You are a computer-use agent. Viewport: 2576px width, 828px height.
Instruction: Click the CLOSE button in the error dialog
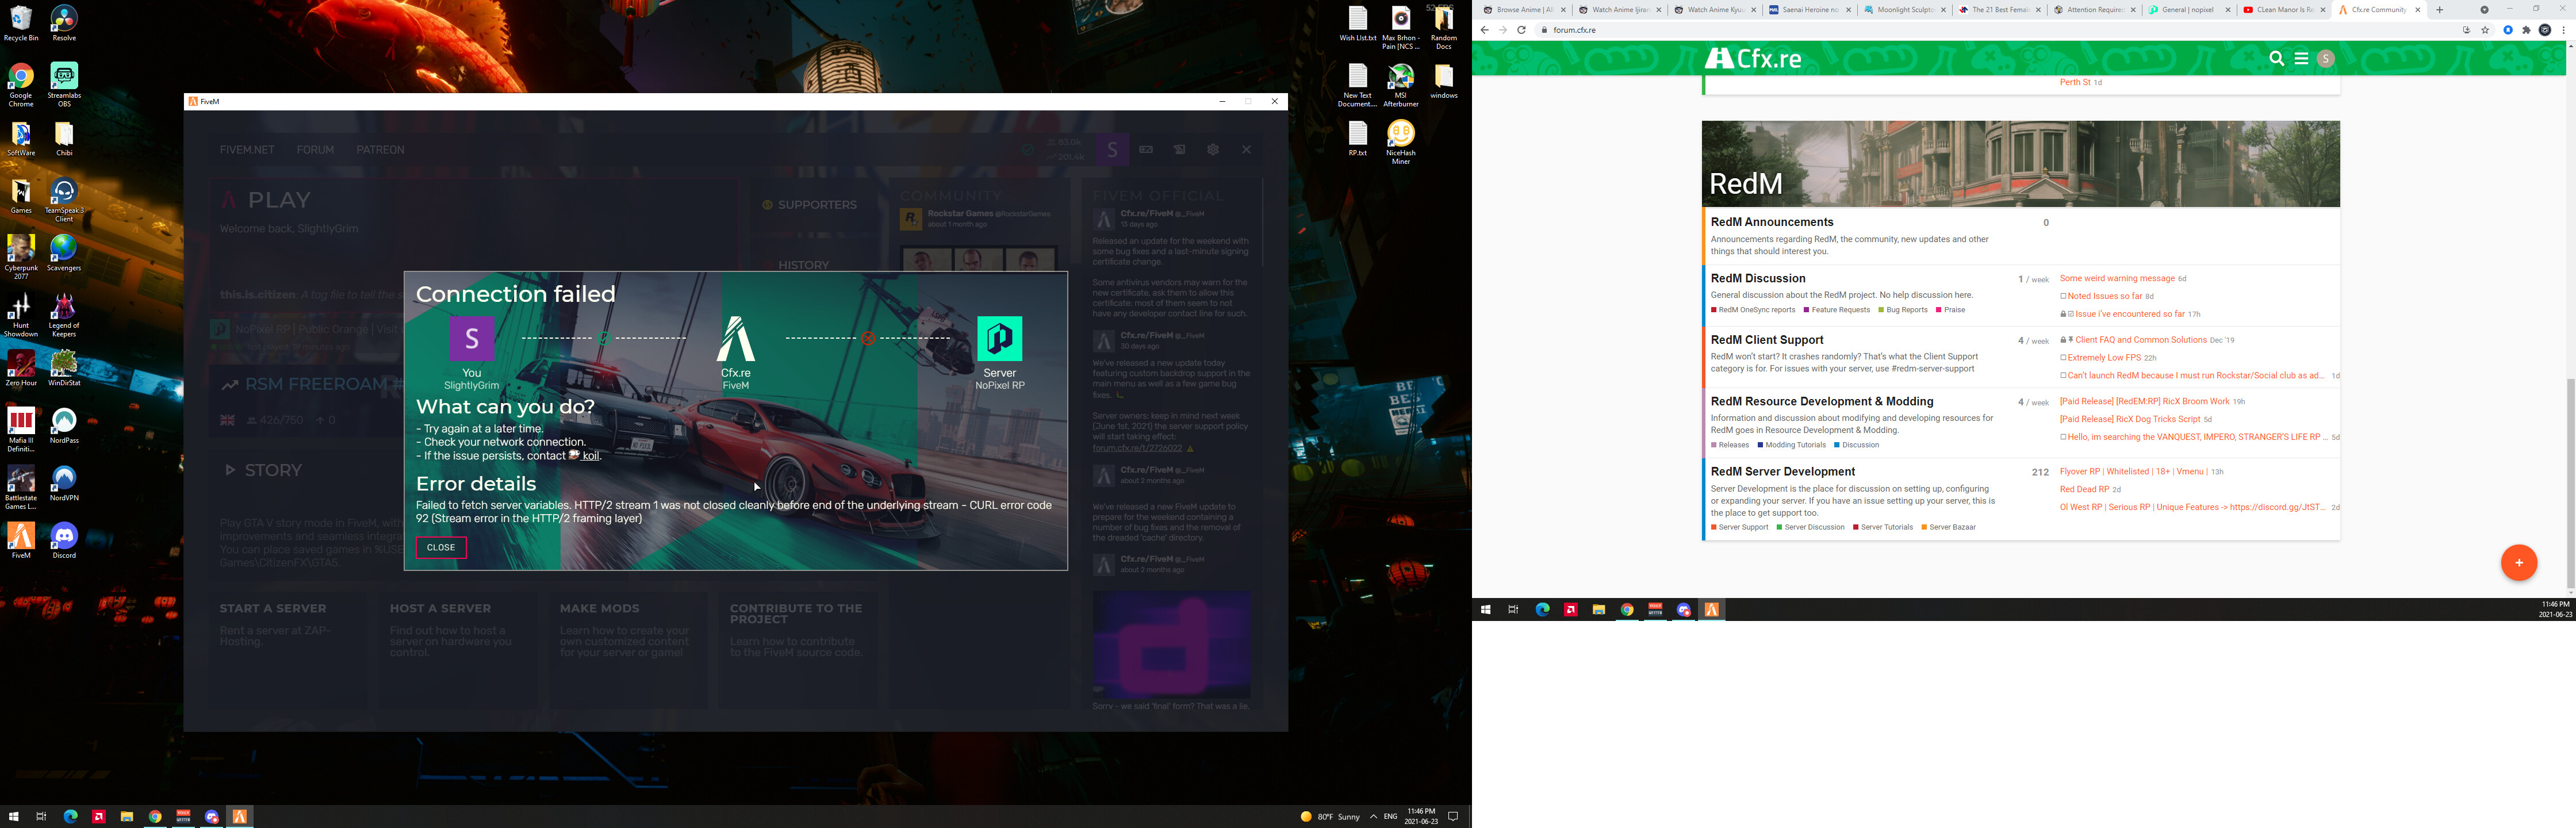440,547
